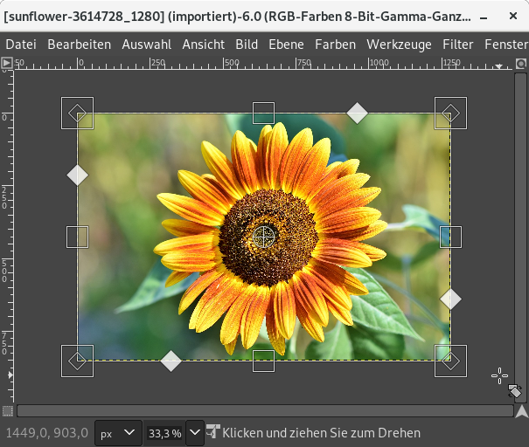Expand the zoom level dropdown arrow
Screen dimensions: 529x447
pos(195,433)
